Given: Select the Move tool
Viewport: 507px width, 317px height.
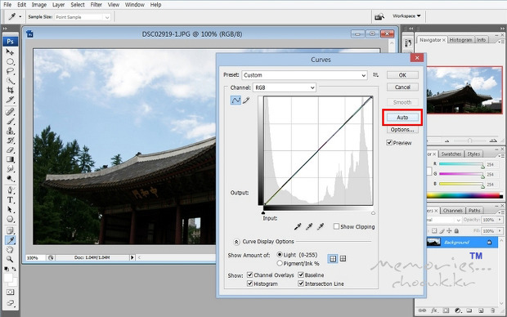Looking at the screenshot, I should [x=10, y=52].
